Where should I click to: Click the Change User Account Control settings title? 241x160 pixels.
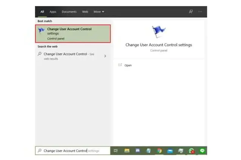tap(159, 45)
